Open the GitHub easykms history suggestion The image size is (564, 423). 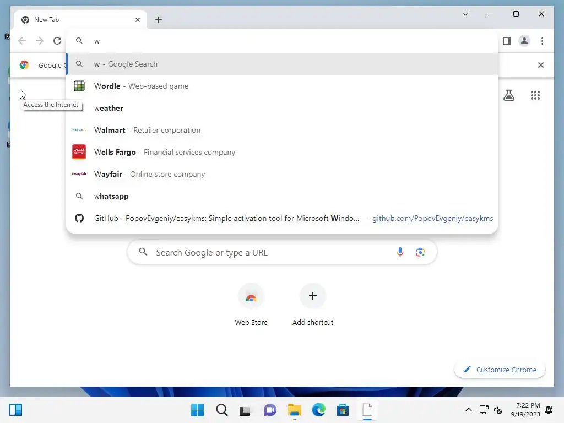(x=282, y=218)
